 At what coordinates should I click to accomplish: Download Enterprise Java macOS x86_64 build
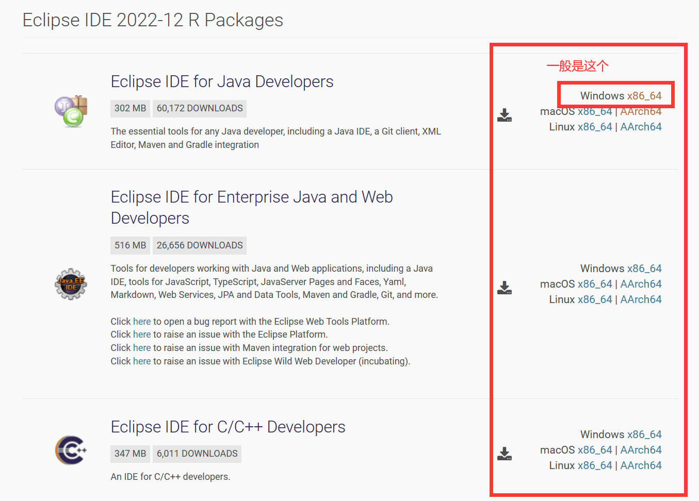pyautogui.click(x=595, y=284)
